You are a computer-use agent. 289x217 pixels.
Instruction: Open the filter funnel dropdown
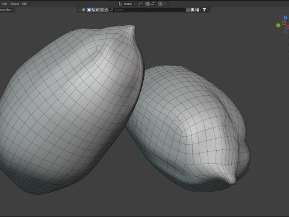[205, 10]
